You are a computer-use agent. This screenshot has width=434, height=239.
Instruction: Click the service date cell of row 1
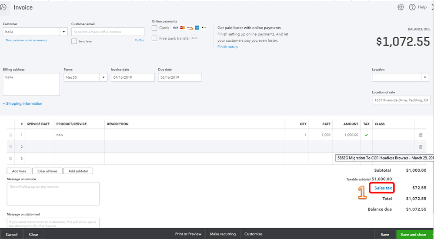pos(40,135)
